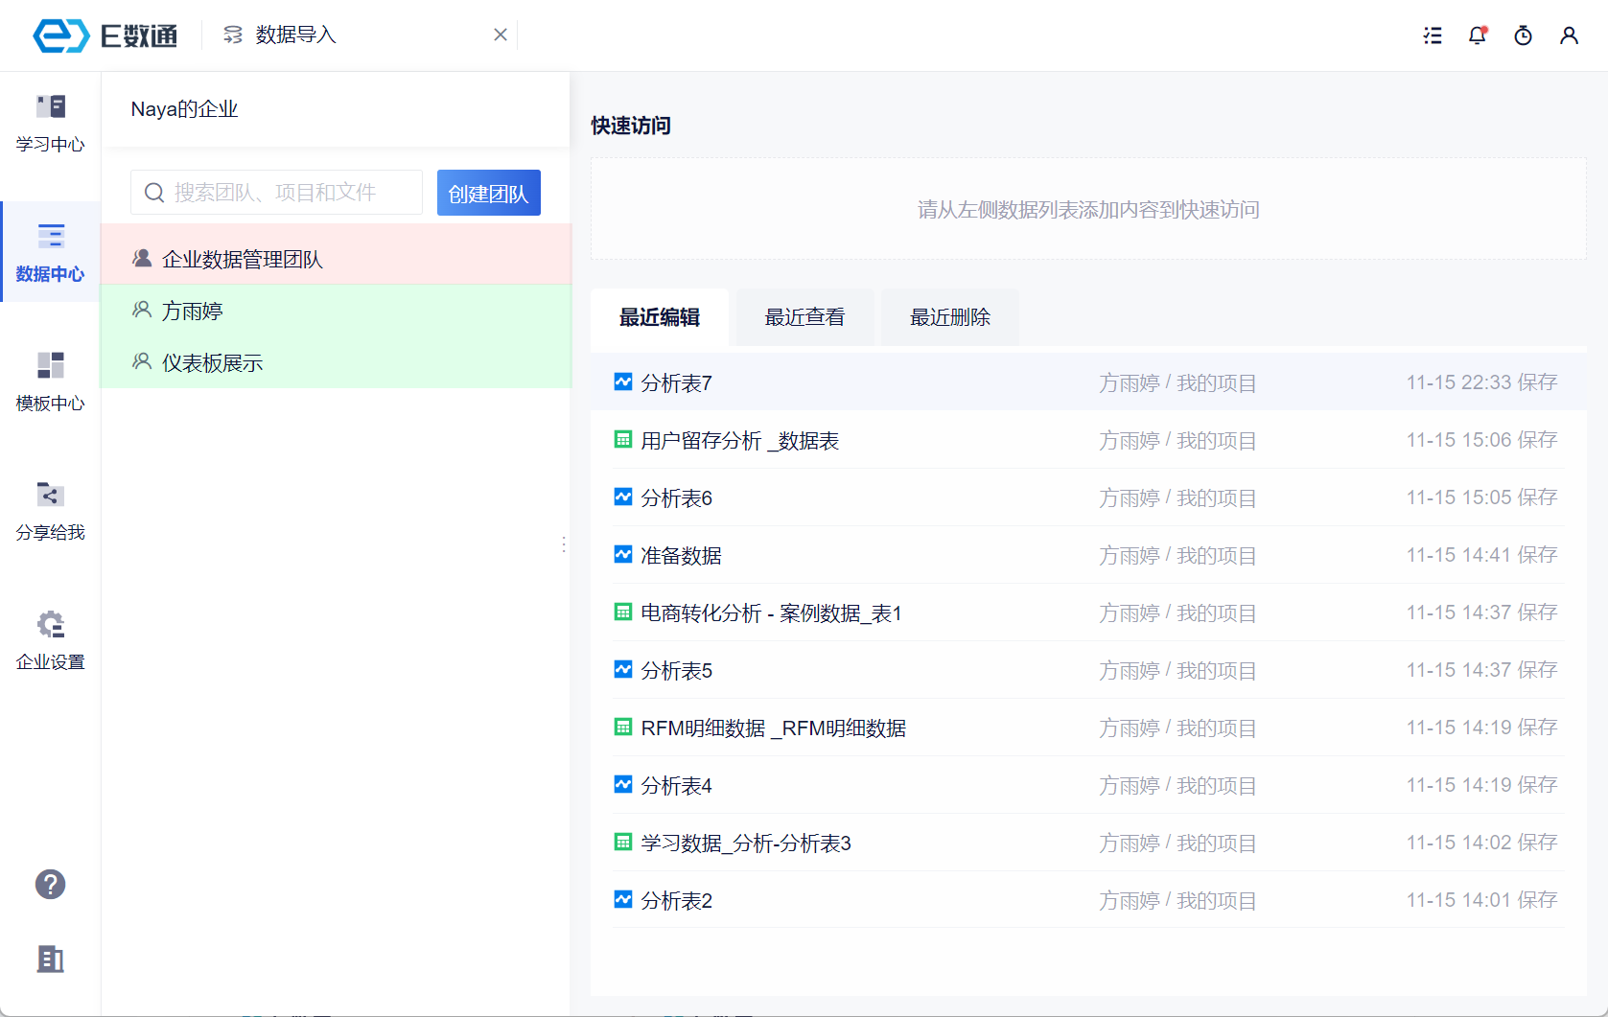Open 企业设置 gear icon

tap(51, 624)
